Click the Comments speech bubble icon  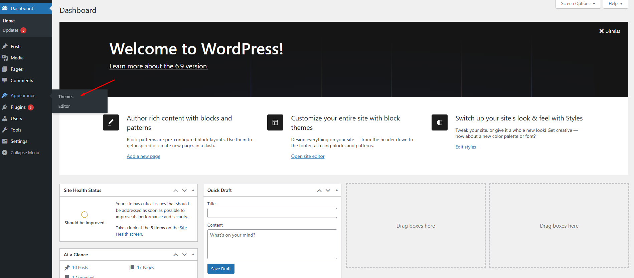point(5,80)
